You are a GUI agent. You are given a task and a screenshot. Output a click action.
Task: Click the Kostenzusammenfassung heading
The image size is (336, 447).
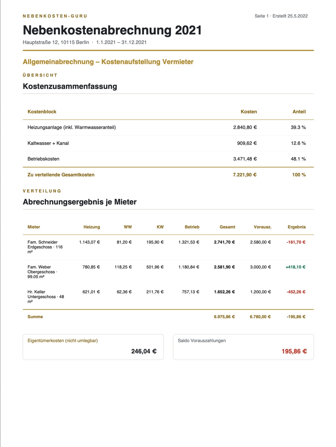(x=70, y=86)
